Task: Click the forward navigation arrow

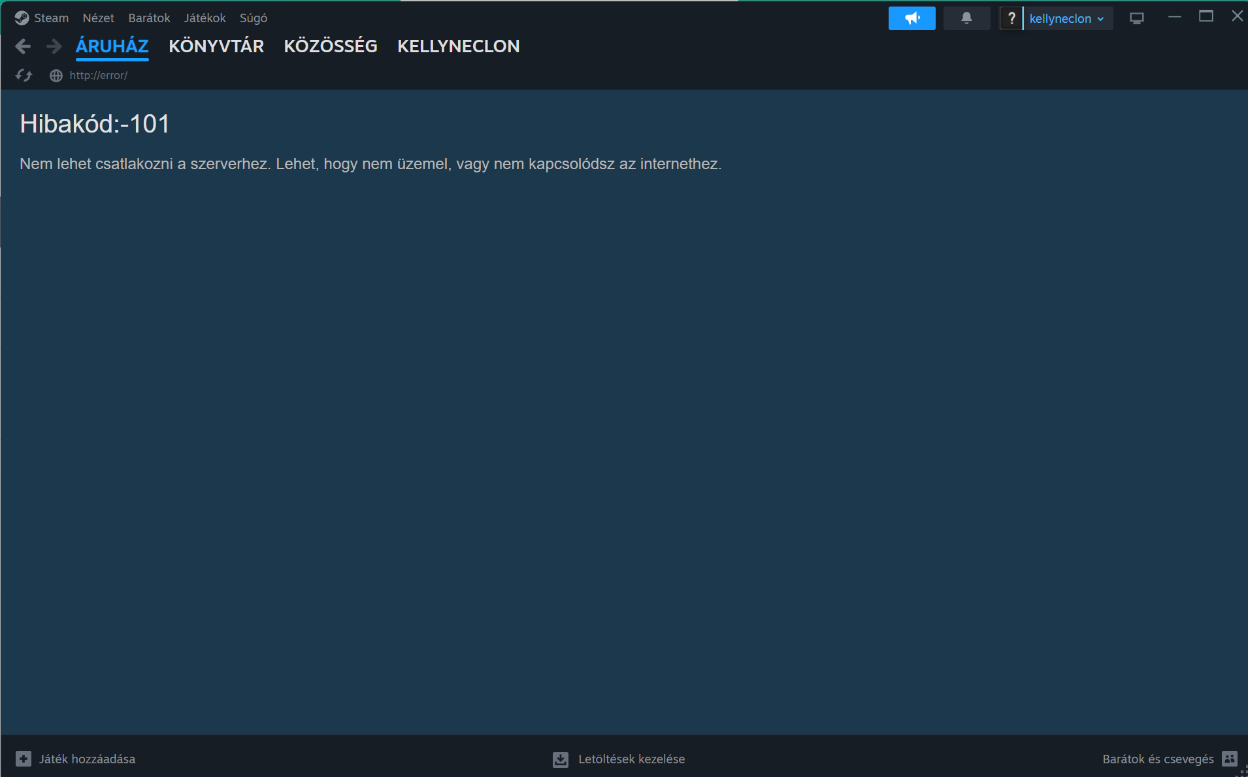Action: [54, 46]
